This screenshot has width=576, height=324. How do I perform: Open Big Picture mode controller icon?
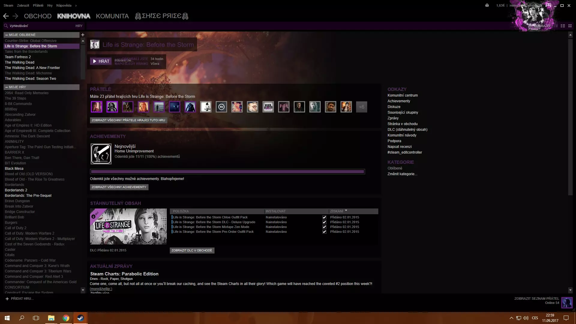click(548, 5)
